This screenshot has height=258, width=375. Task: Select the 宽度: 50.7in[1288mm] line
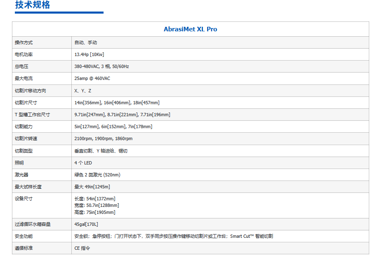click(97, 205)
